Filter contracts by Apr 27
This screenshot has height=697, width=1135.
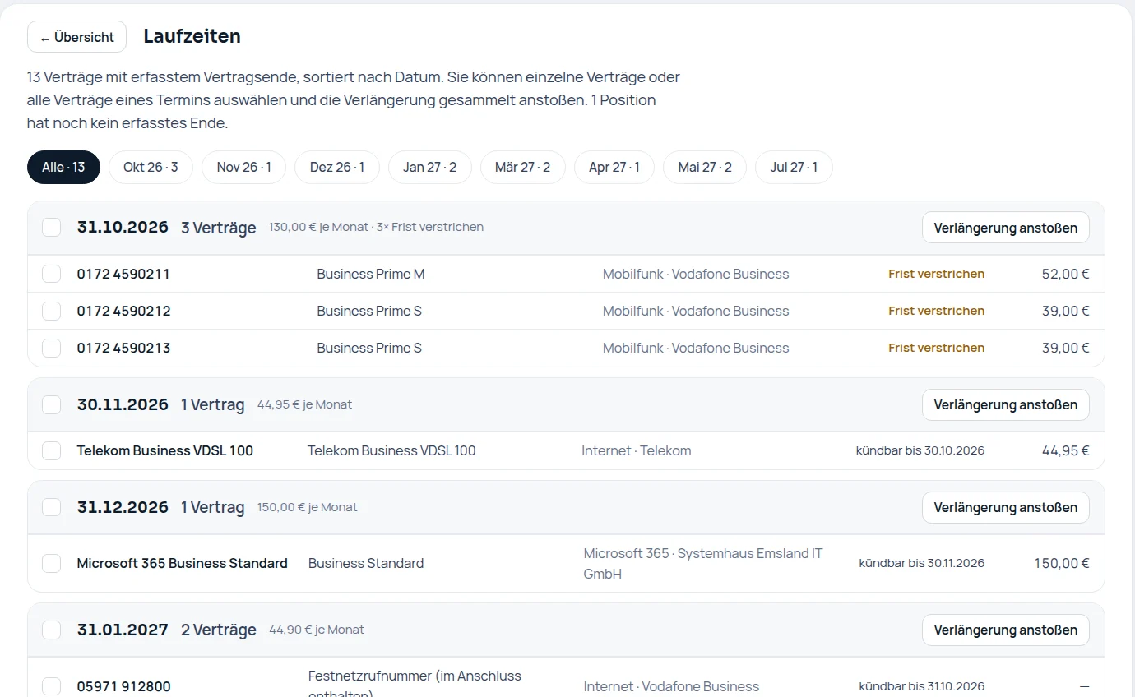614,167
